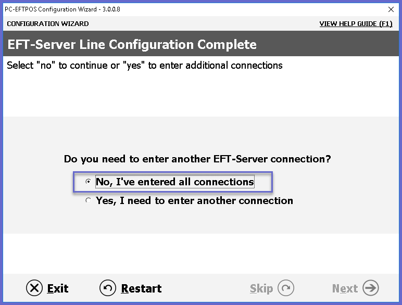Click the EFT-Server Line Configuration Complete heading
This screenshot has height=305, width=402.
(x=132, y=44)
